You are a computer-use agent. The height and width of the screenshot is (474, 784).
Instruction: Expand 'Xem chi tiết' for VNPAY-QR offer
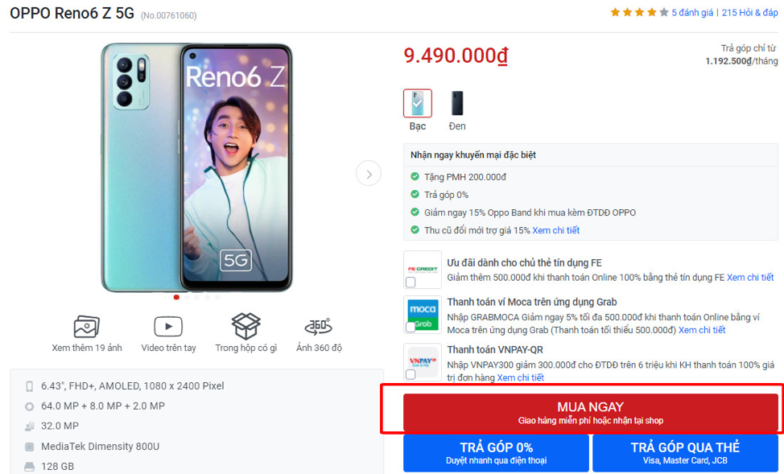[520, 377]
